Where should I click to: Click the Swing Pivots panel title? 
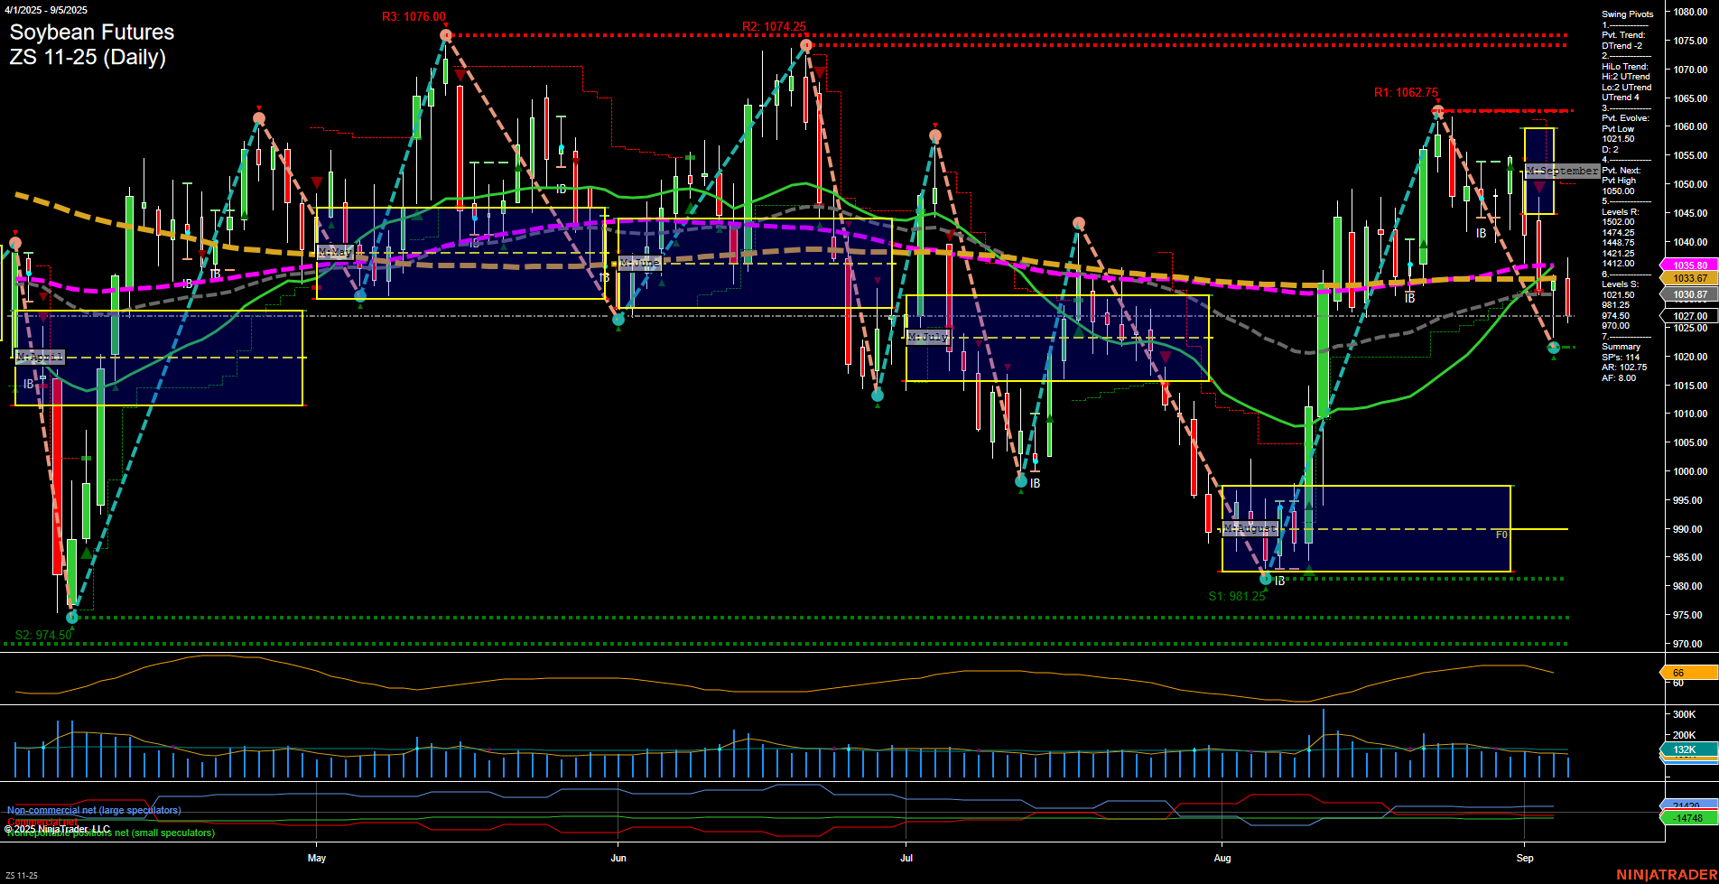(1627, 14)
